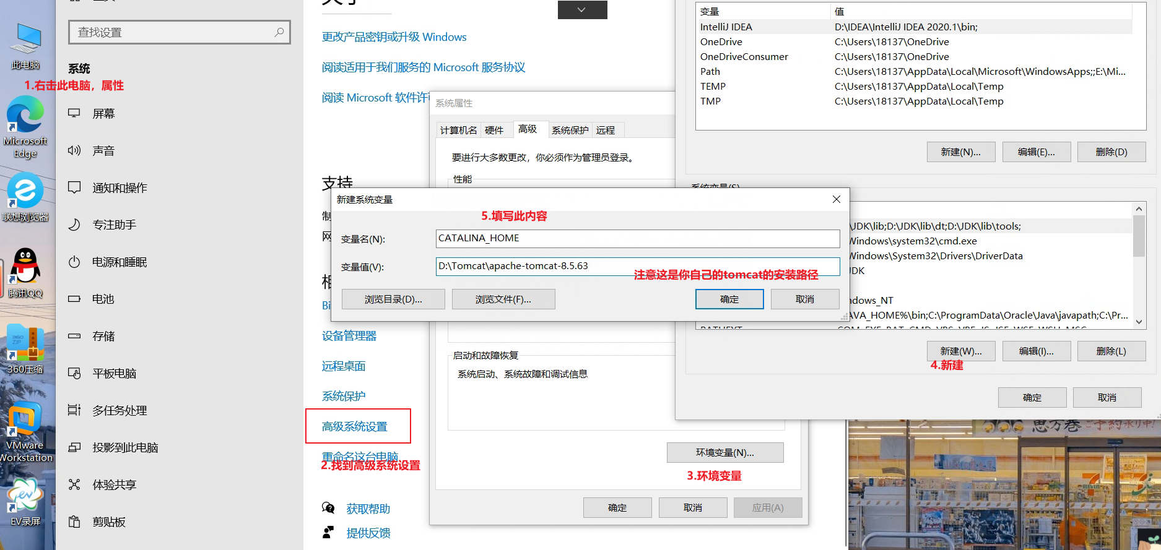The image size is (1161, 550).
Task: Select TEMP user variable row
Action: (x=915, y=87)
